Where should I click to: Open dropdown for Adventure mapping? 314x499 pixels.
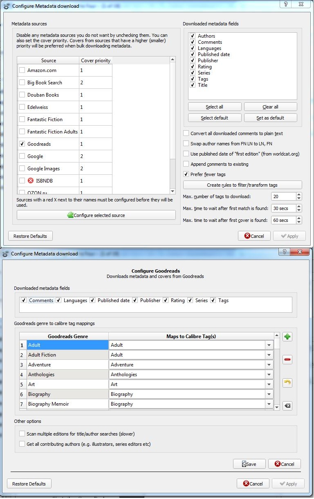tap(269, 365)
